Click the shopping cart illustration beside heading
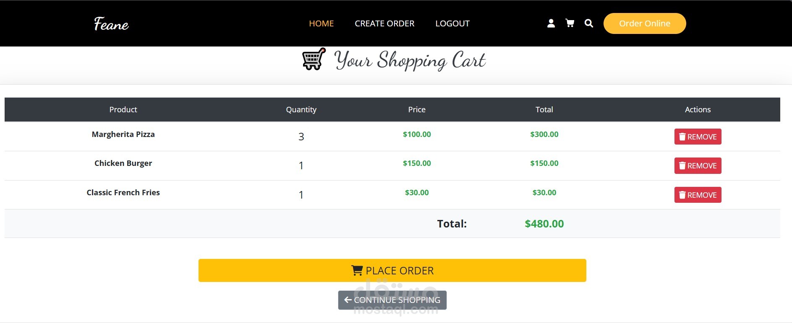 (314, 59)
